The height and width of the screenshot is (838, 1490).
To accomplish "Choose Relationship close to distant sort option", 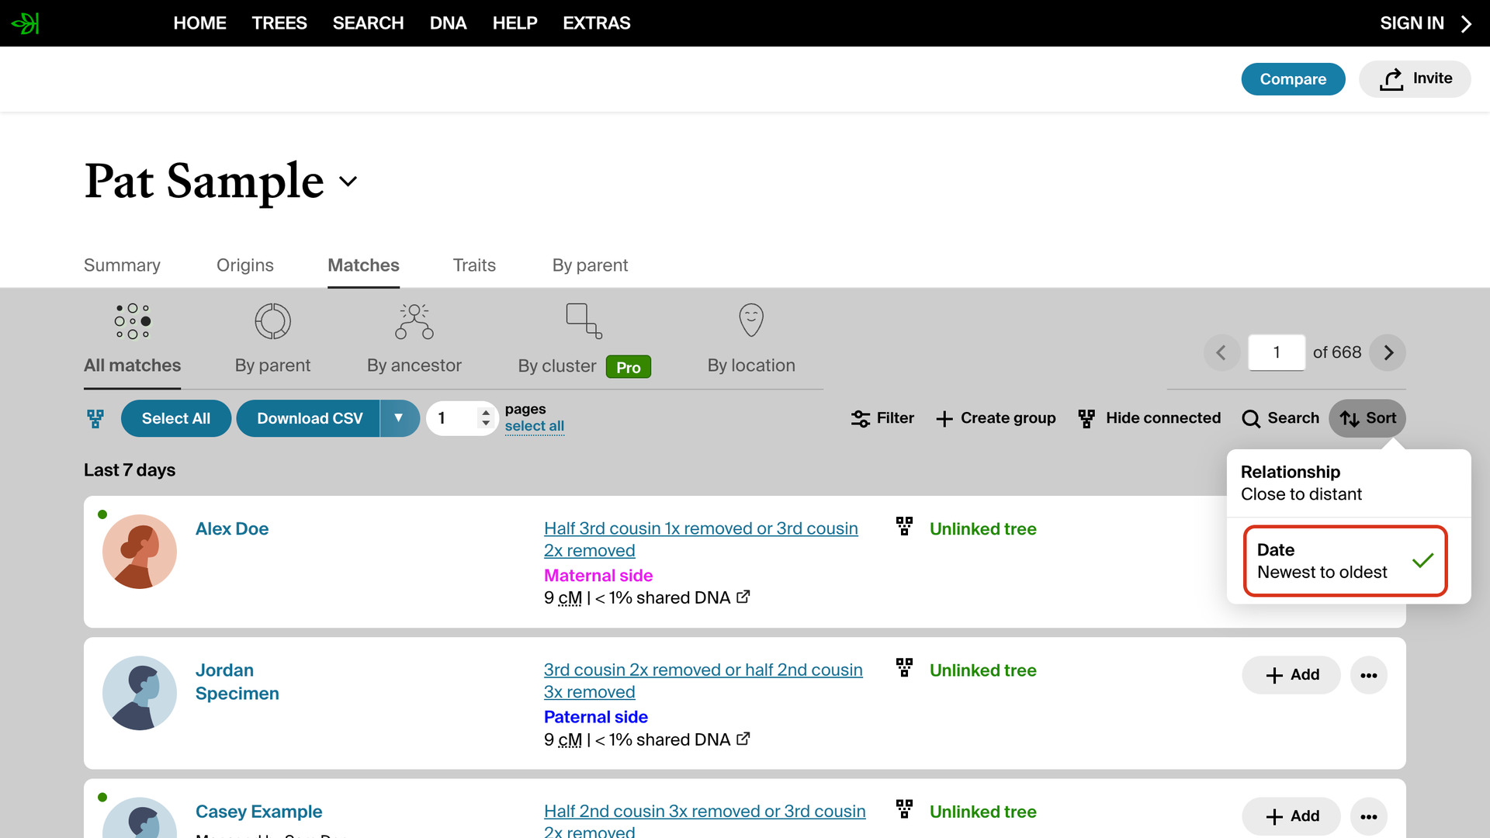I will pyautogui.click(x=1349, y=483).
